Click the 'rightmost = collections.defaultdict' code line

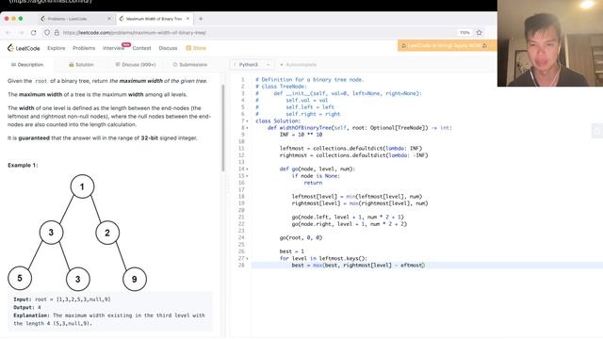click(354, 155)
